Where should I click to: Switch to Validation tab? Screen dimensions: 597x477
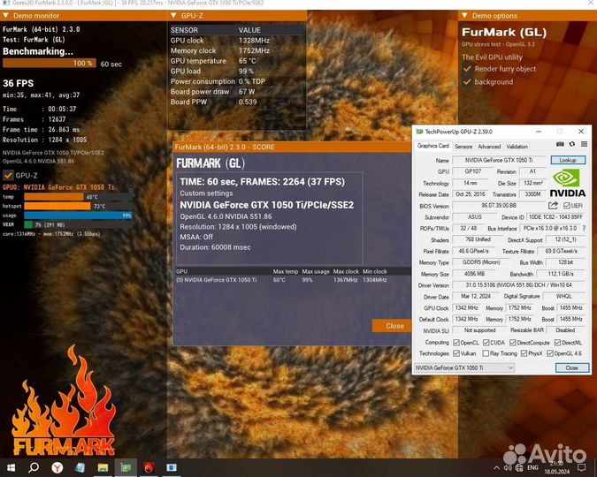517,147
